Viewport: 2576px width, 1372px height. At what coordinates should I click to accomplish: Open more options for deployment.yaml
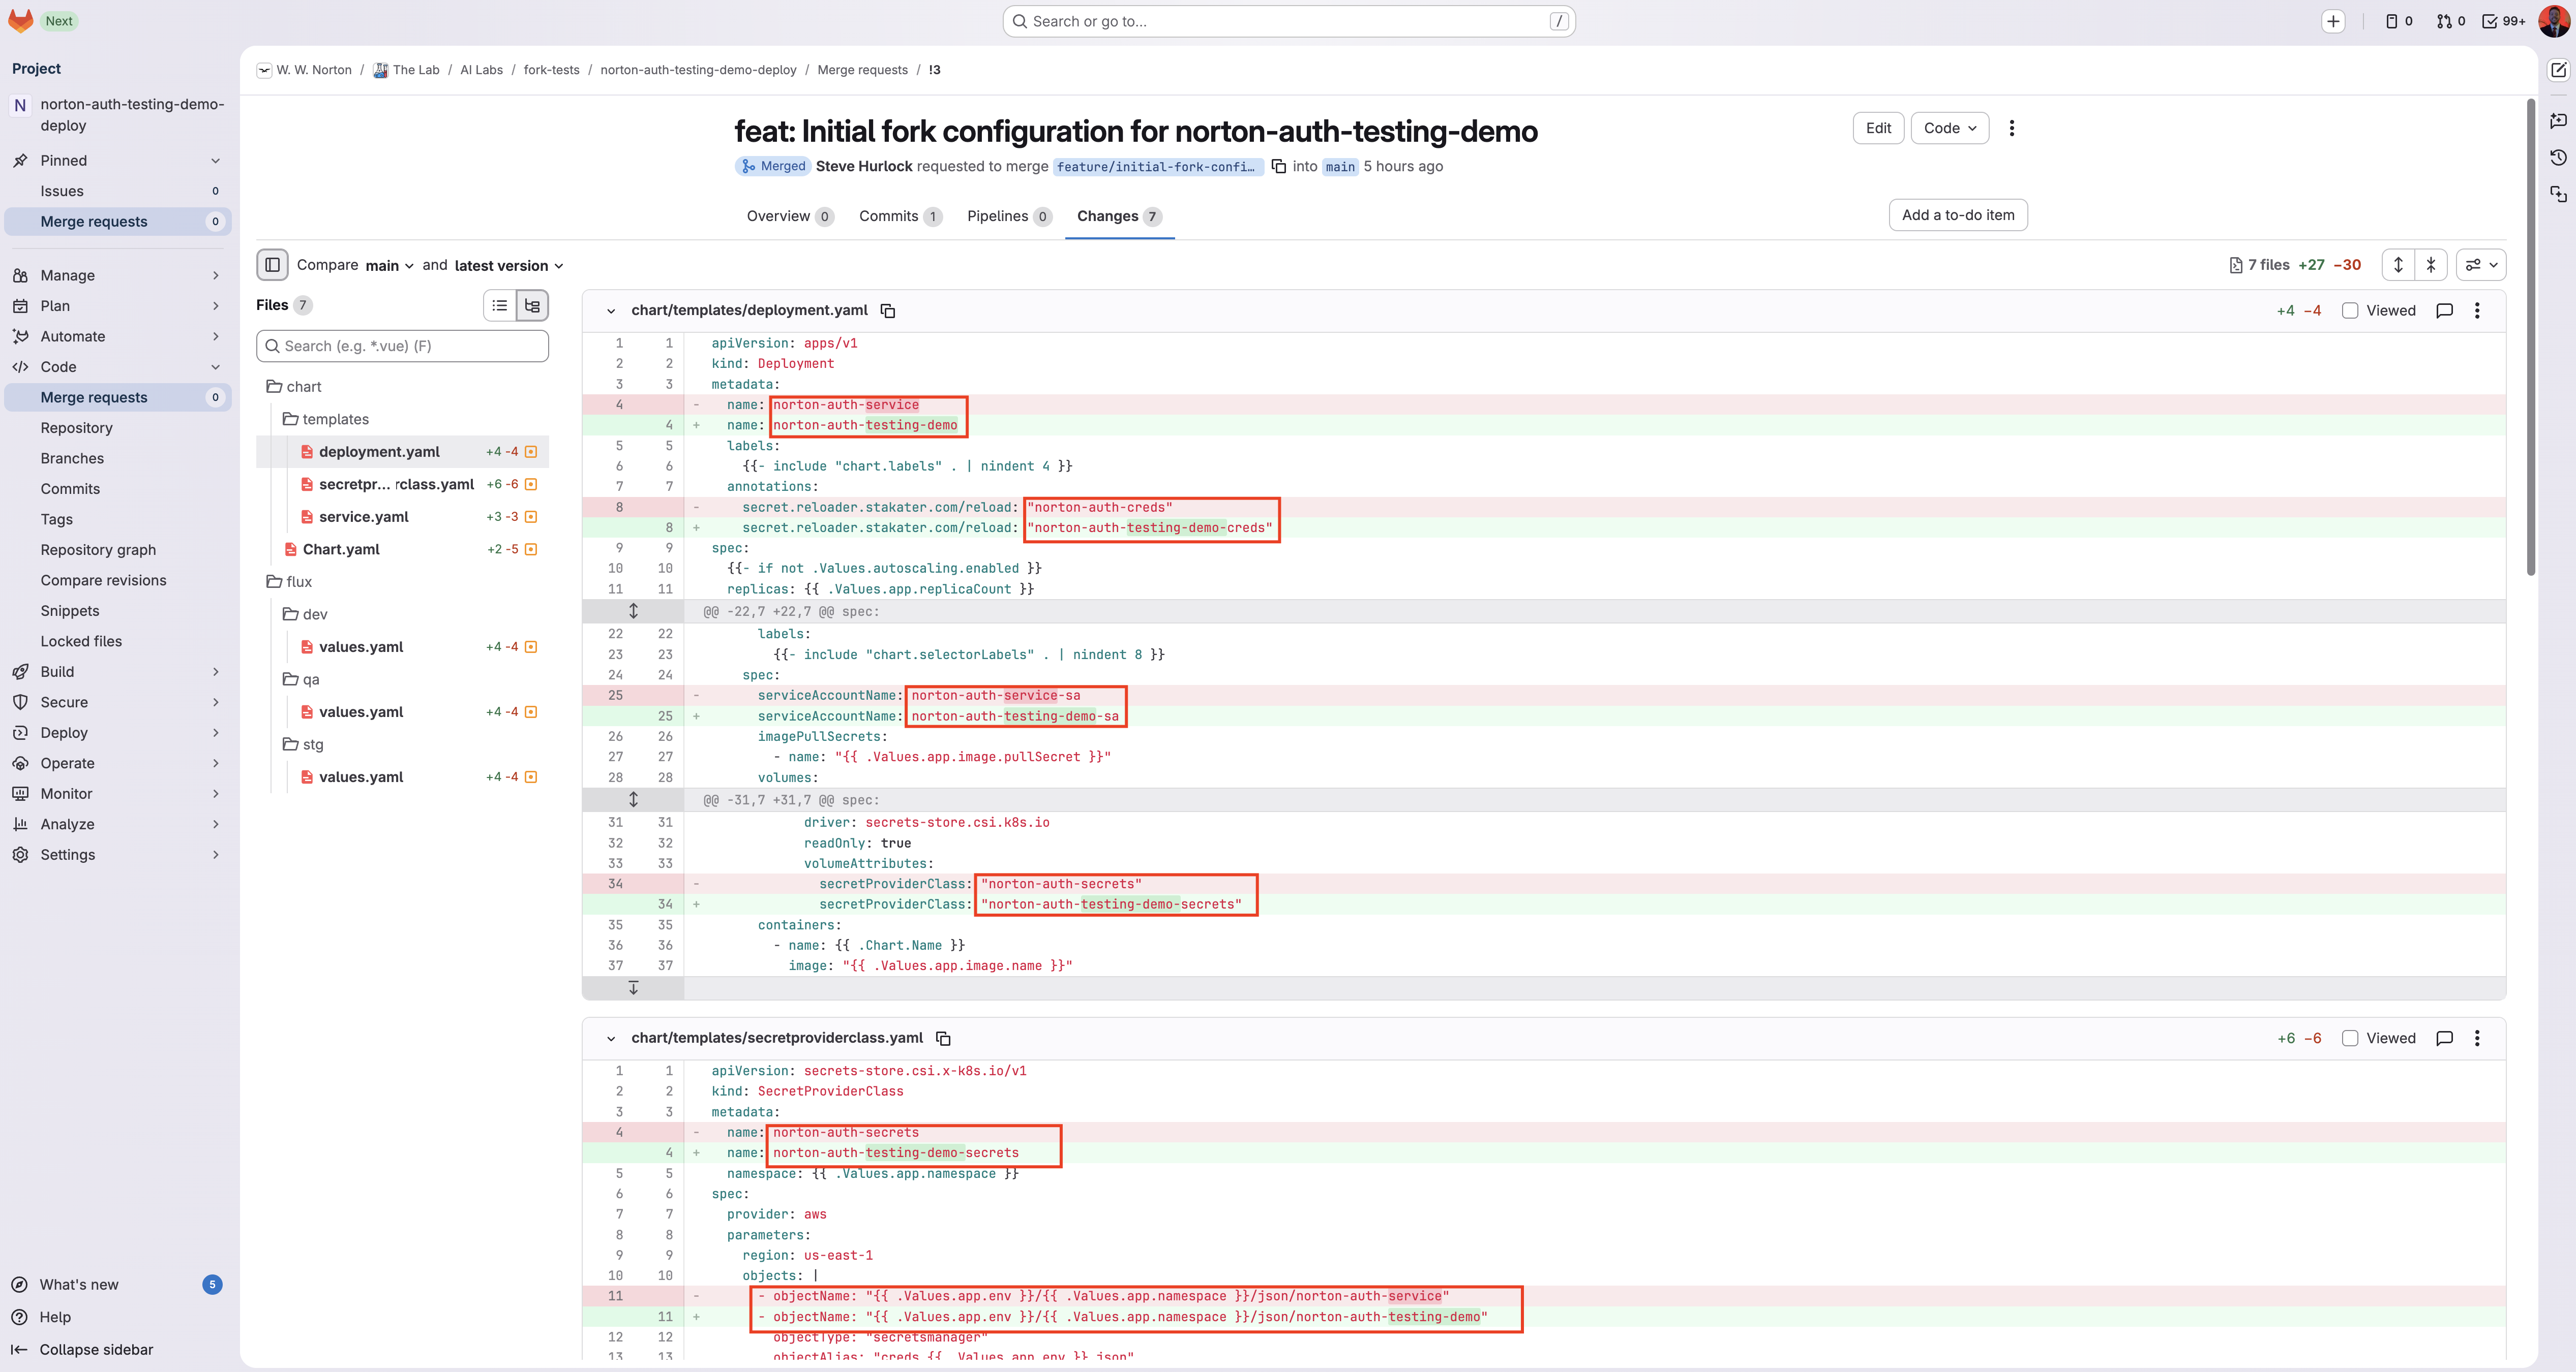point(2477,311)
